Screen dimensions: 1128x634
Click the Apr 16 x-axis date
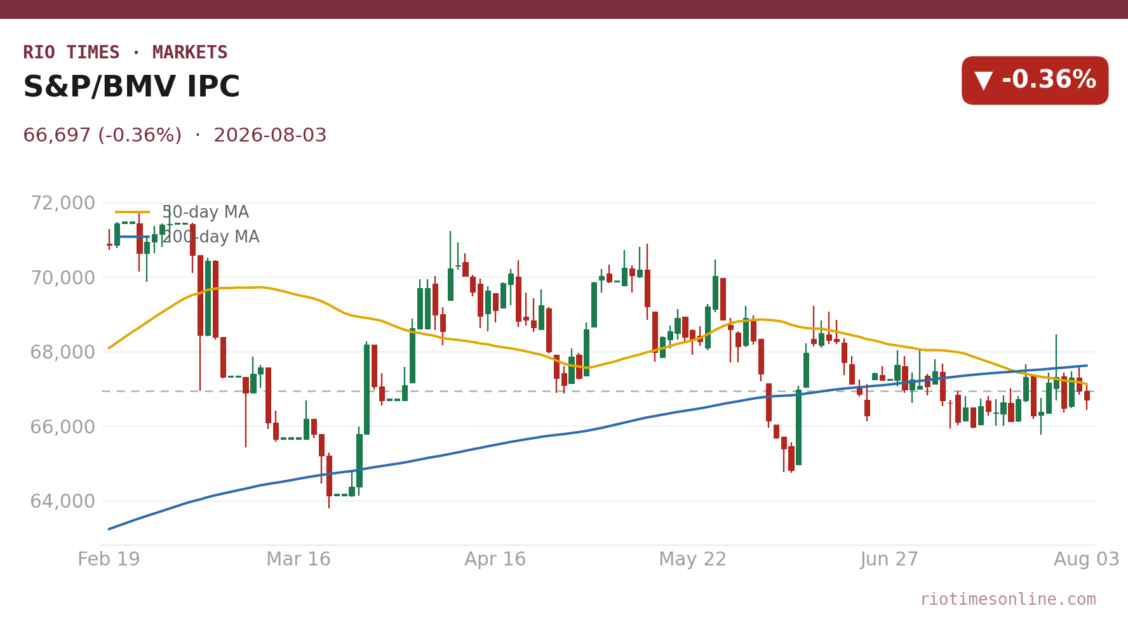495,560
